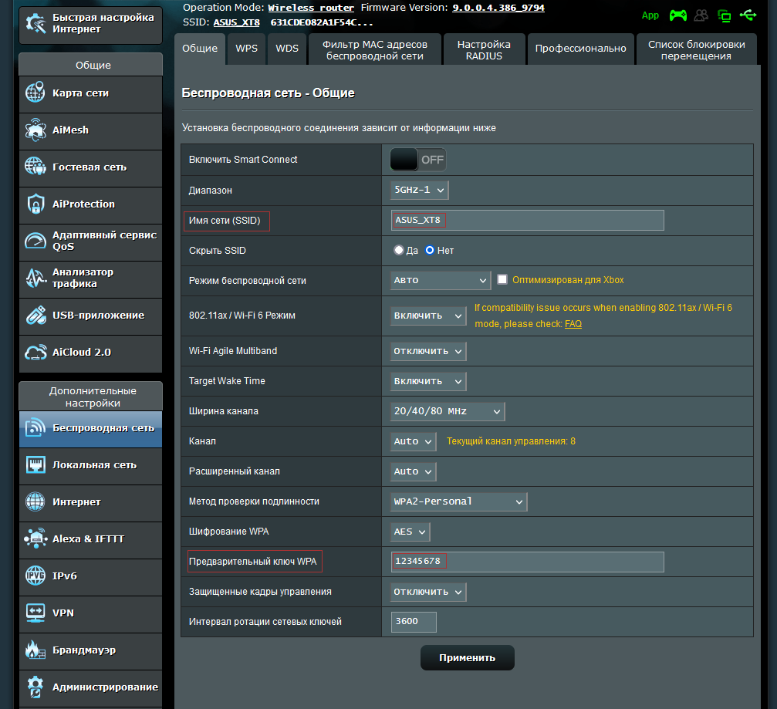Open the 802.11ax Wi-Fi 6 mode dropdown
777x709 pixels.
428,316
